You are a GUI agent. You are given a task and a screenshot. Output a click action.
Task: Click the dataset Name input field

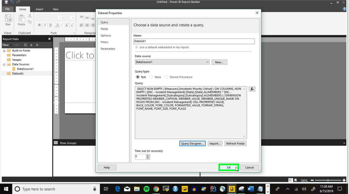pyautogui.click(x=194, y=41)
